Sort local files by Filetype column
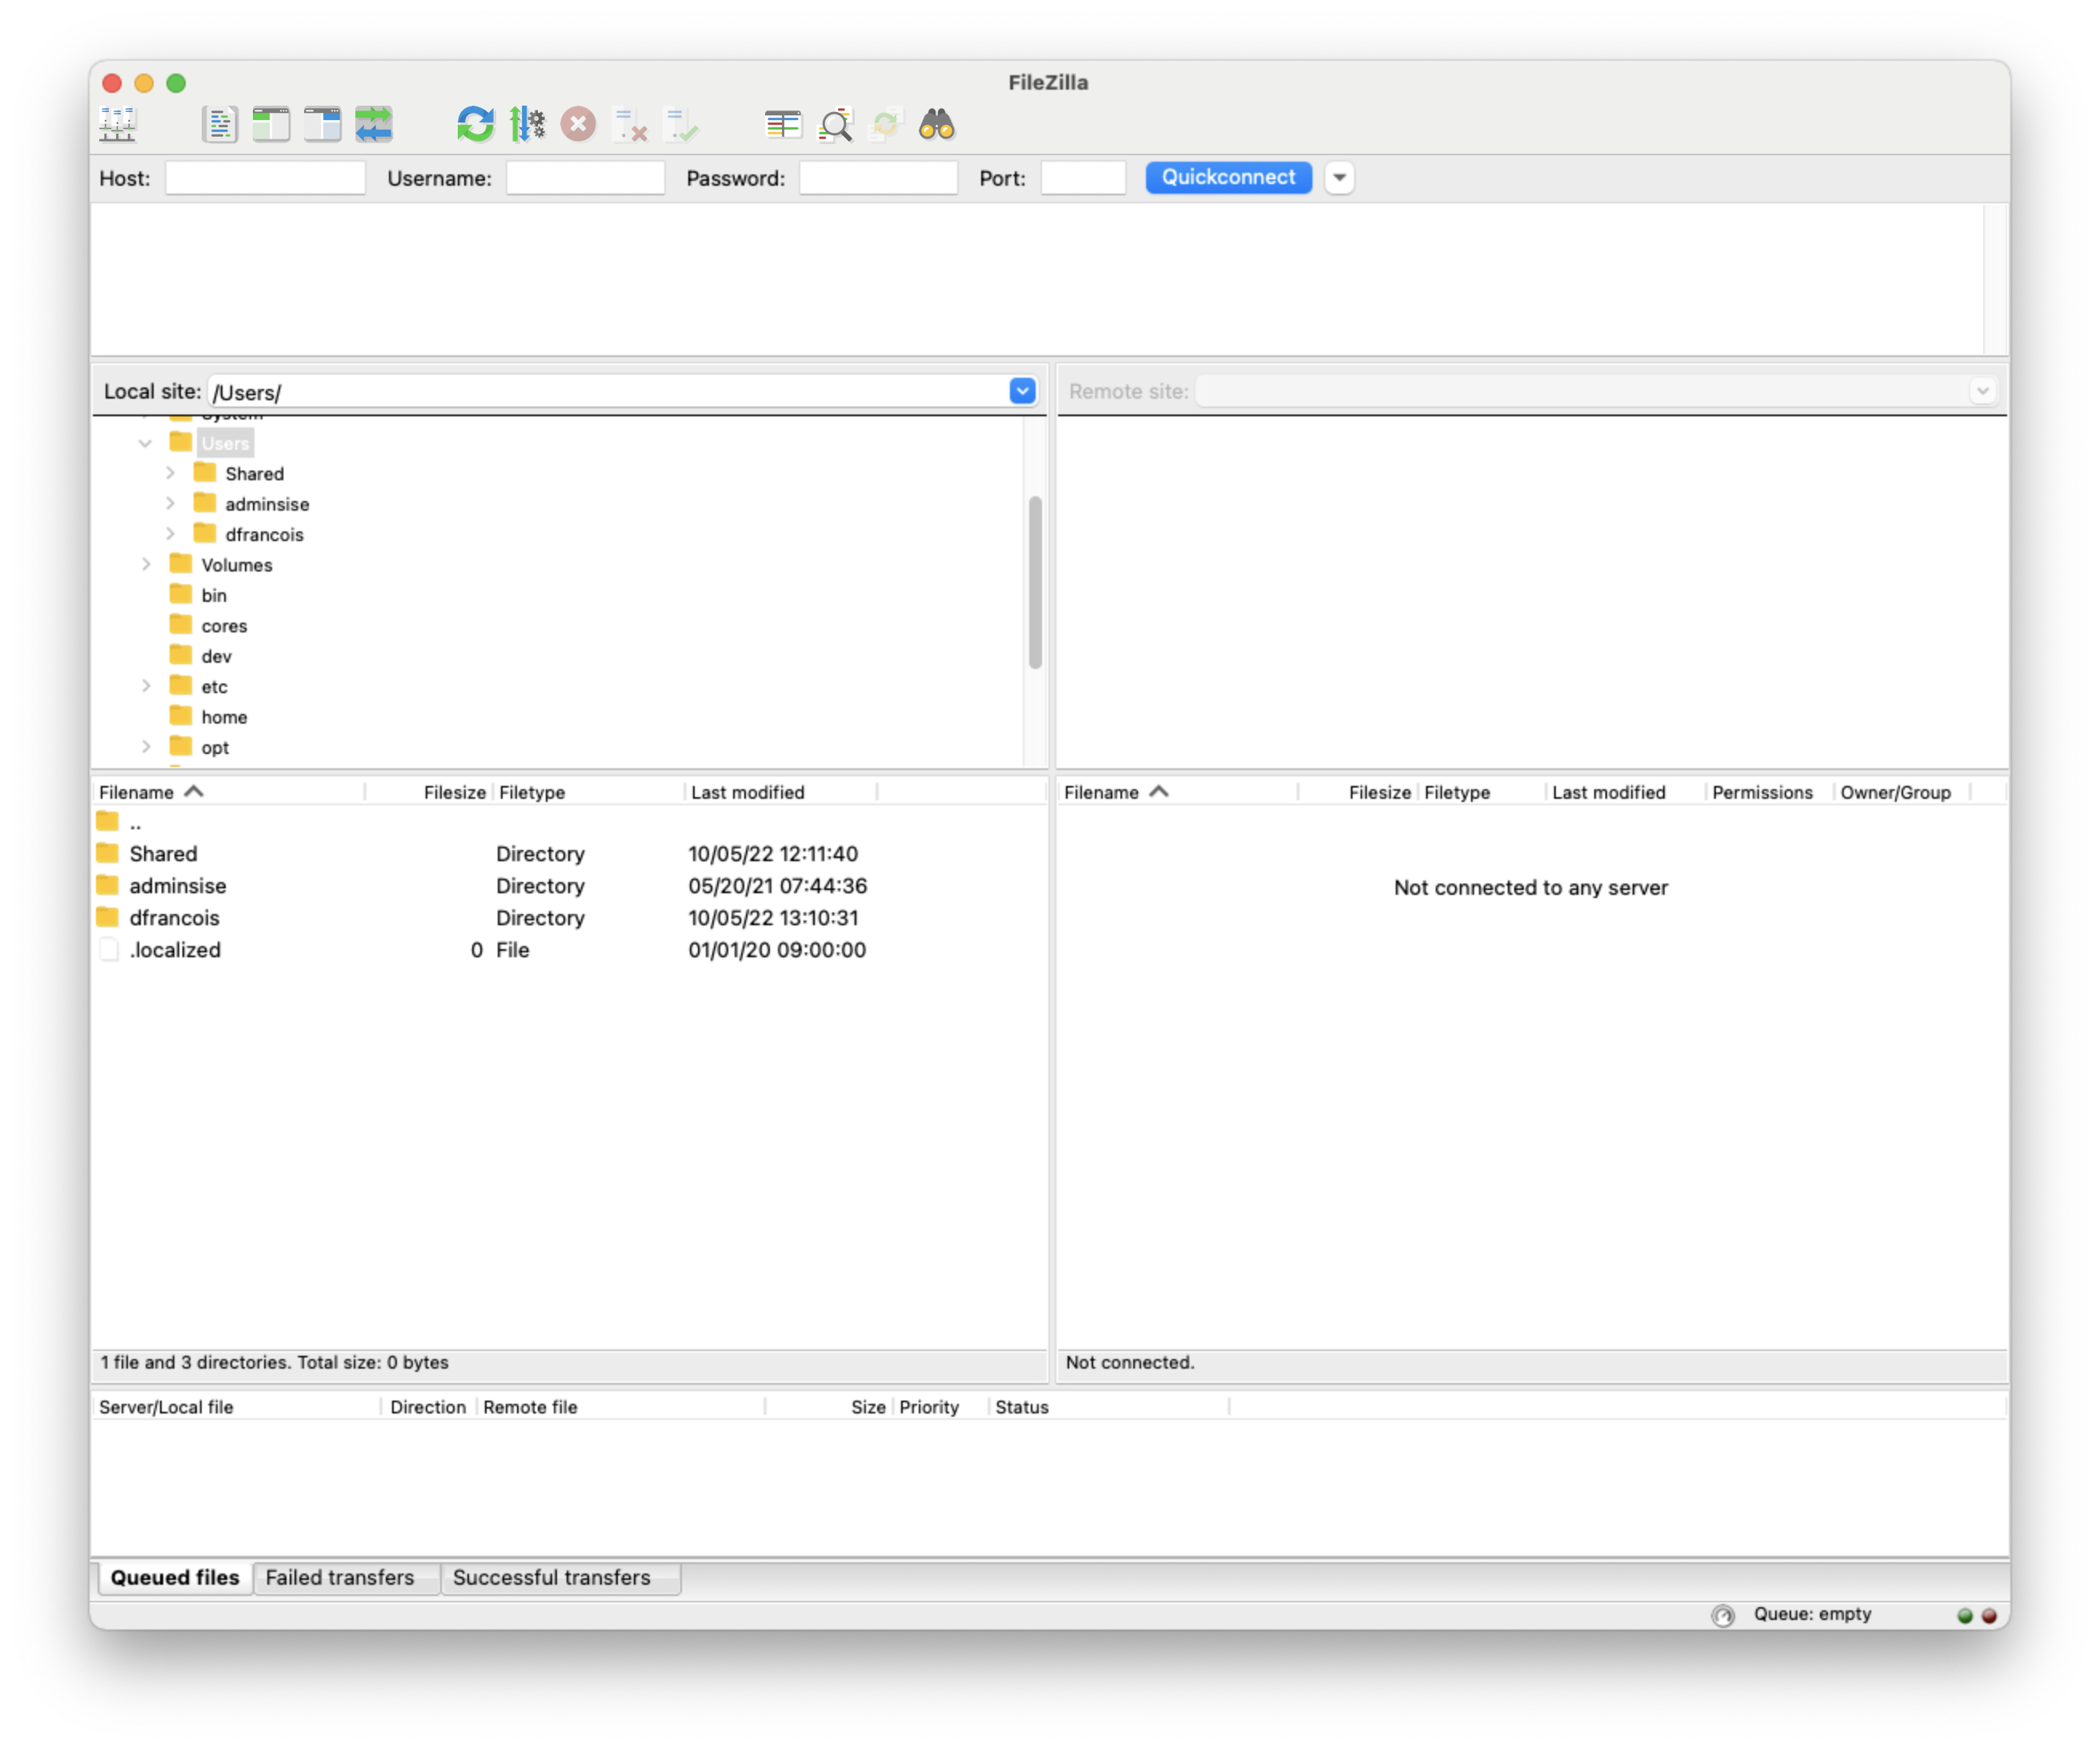This screenshot has height=1748, width=2100. coord(588,792)
